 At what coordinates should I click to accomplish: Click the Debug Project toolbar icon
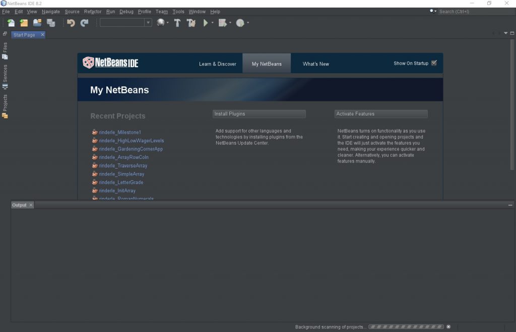point(222,23)
